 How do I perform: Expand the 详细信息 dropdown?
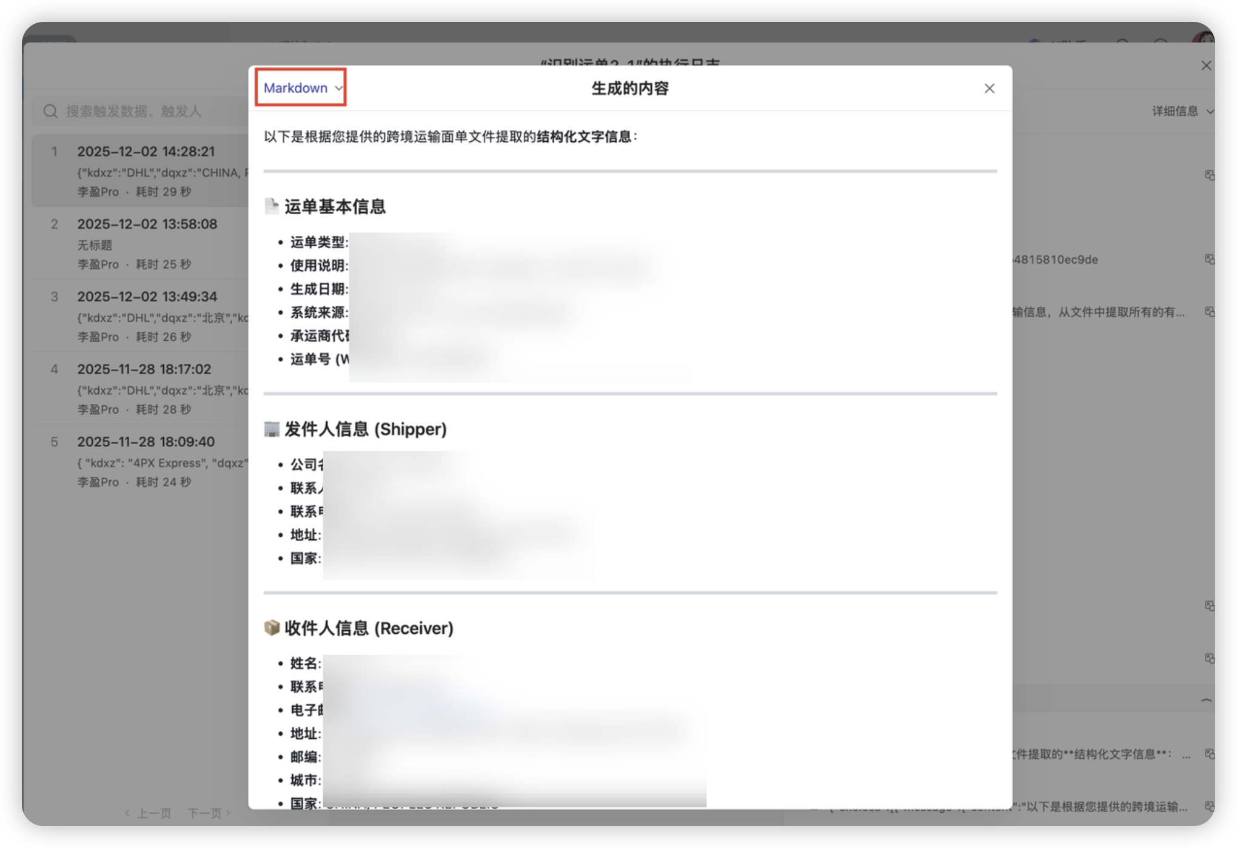point(1182,111)
